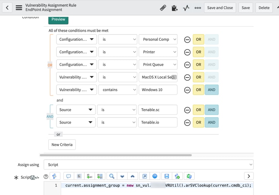Add OR condition on Tenable.io row
Viewport: 279px width, 195px height.
(199, 123)
